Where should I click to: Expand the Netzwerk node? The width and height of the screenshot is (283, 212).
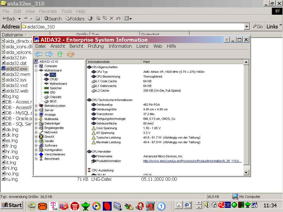pos(36,132)
